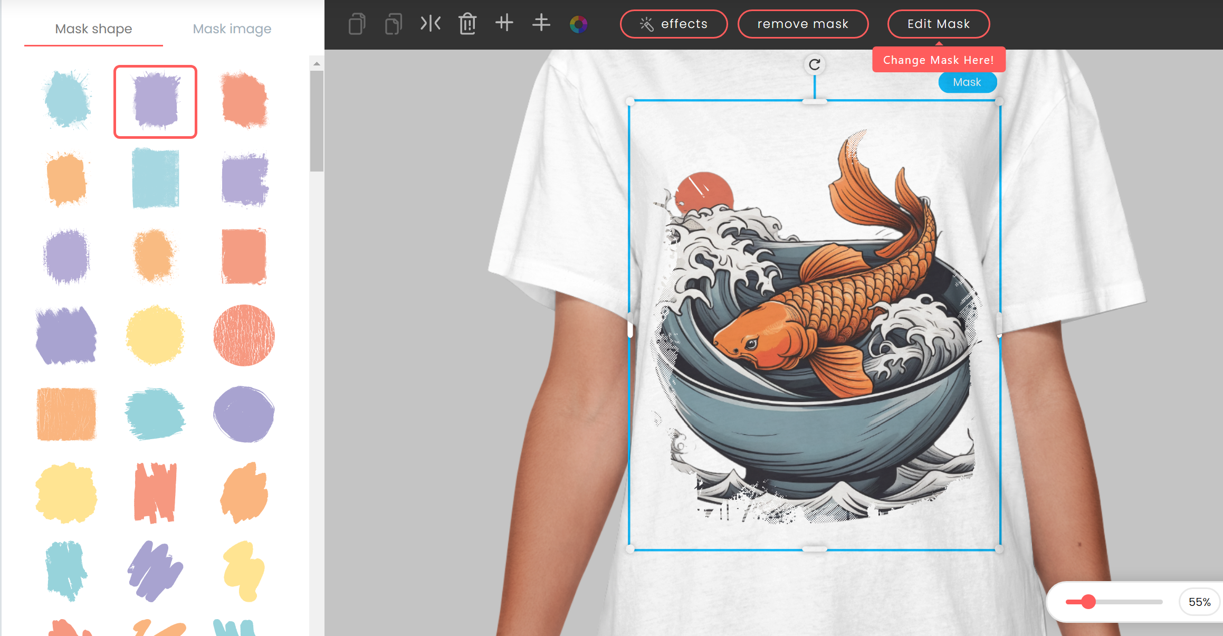
Task: Select the teal textured rectangle mask
Action: coord(156,178)
